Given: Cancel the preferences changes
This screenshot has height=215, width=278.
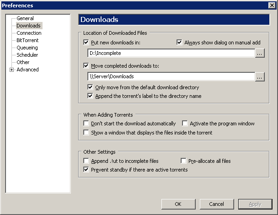Looking at the screenshot, I should (x=217, y=204).
